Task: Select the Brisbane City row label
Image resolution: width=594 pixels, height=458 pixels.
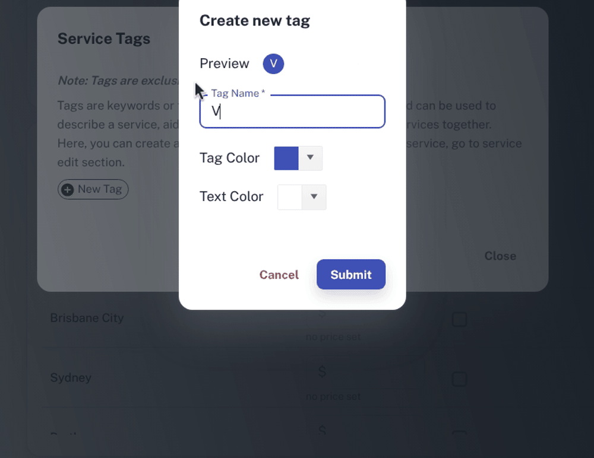Action: pyautogui.click(x=87, y=318)
